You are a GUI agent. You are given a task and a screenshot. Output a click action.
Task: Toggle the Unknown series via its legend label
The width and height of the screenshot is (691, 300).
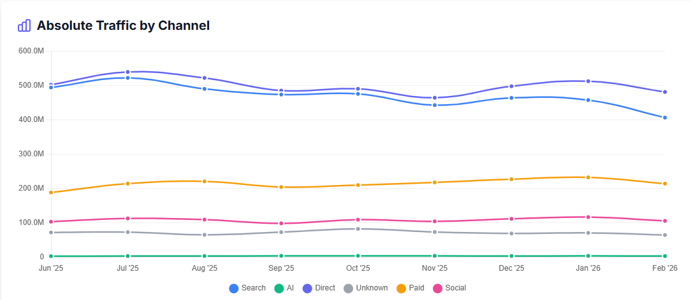[x=372, y=288]
